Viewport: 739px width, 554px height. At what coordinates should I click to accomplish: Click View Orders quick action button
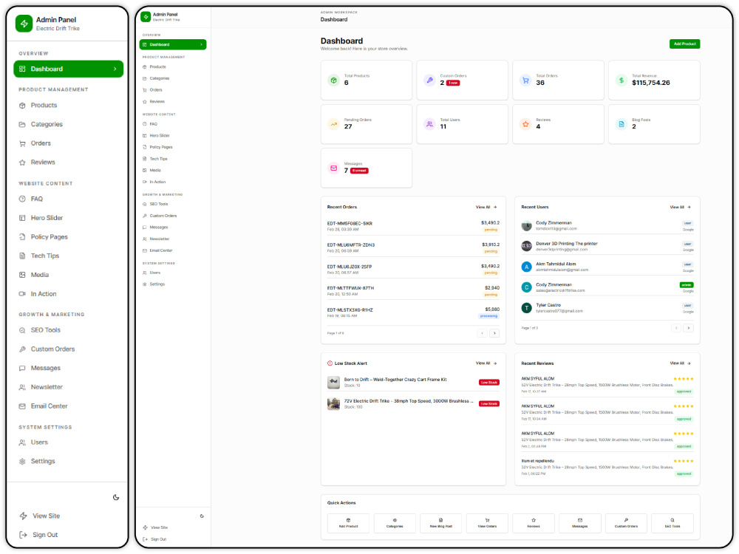point(487,523)
